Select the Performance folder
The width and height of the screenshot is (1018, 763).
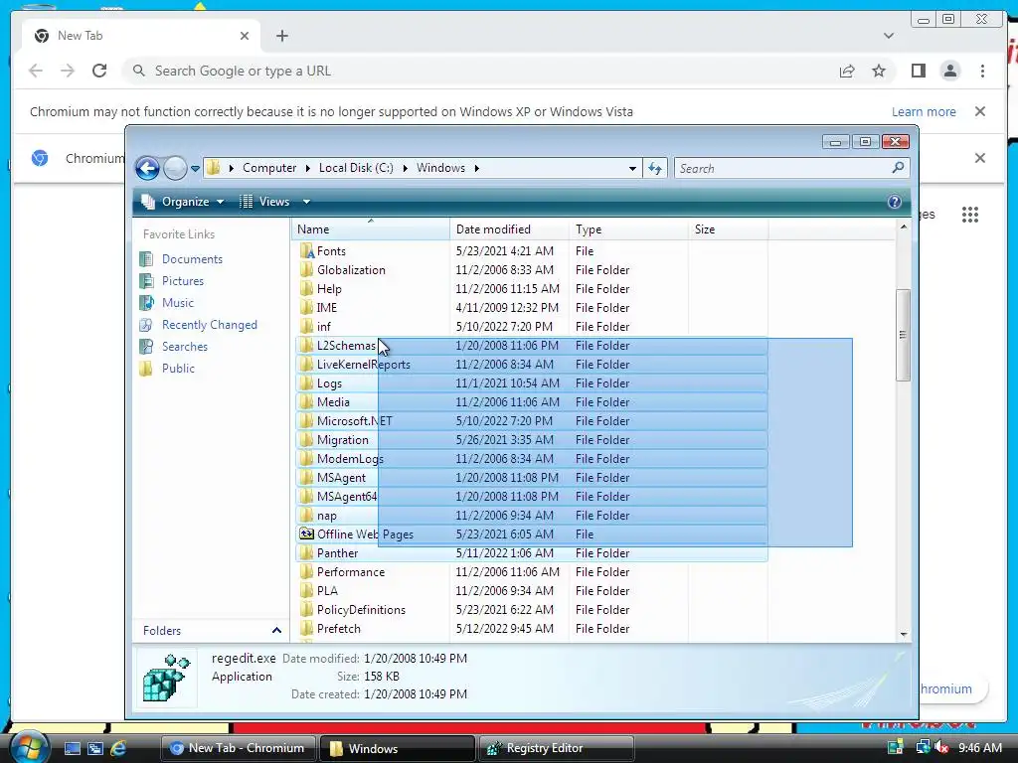coord(351,572)
